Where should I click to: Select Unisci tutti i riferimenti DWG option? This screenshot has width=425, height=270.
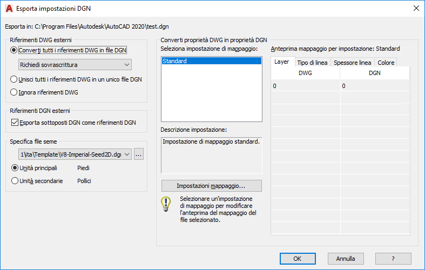[14, 79]
